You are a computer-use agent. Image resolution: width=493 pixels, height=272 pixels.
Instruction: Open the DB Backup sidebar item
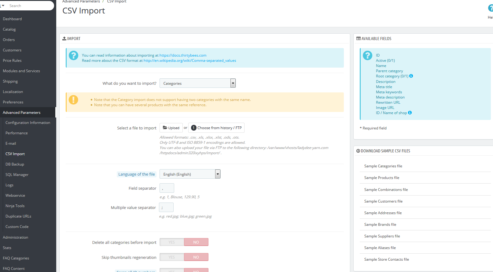15,164
